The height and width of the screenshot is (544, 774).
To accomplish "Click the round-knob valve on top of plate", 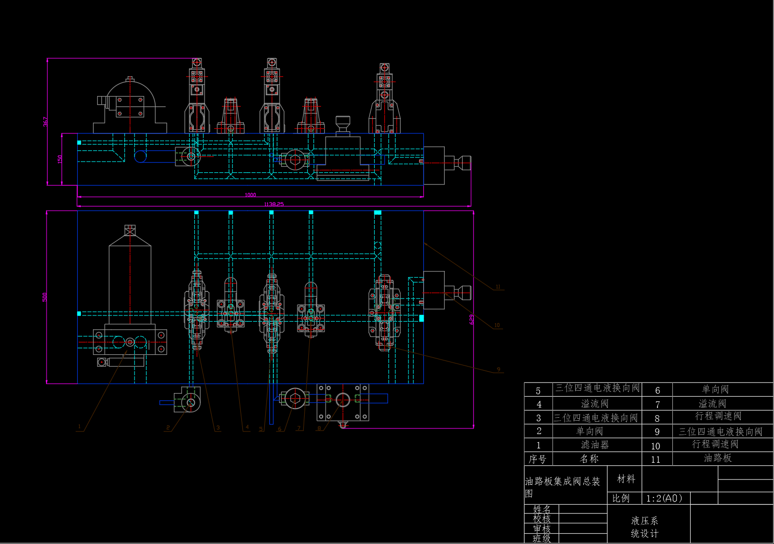I will click(343, 125).
